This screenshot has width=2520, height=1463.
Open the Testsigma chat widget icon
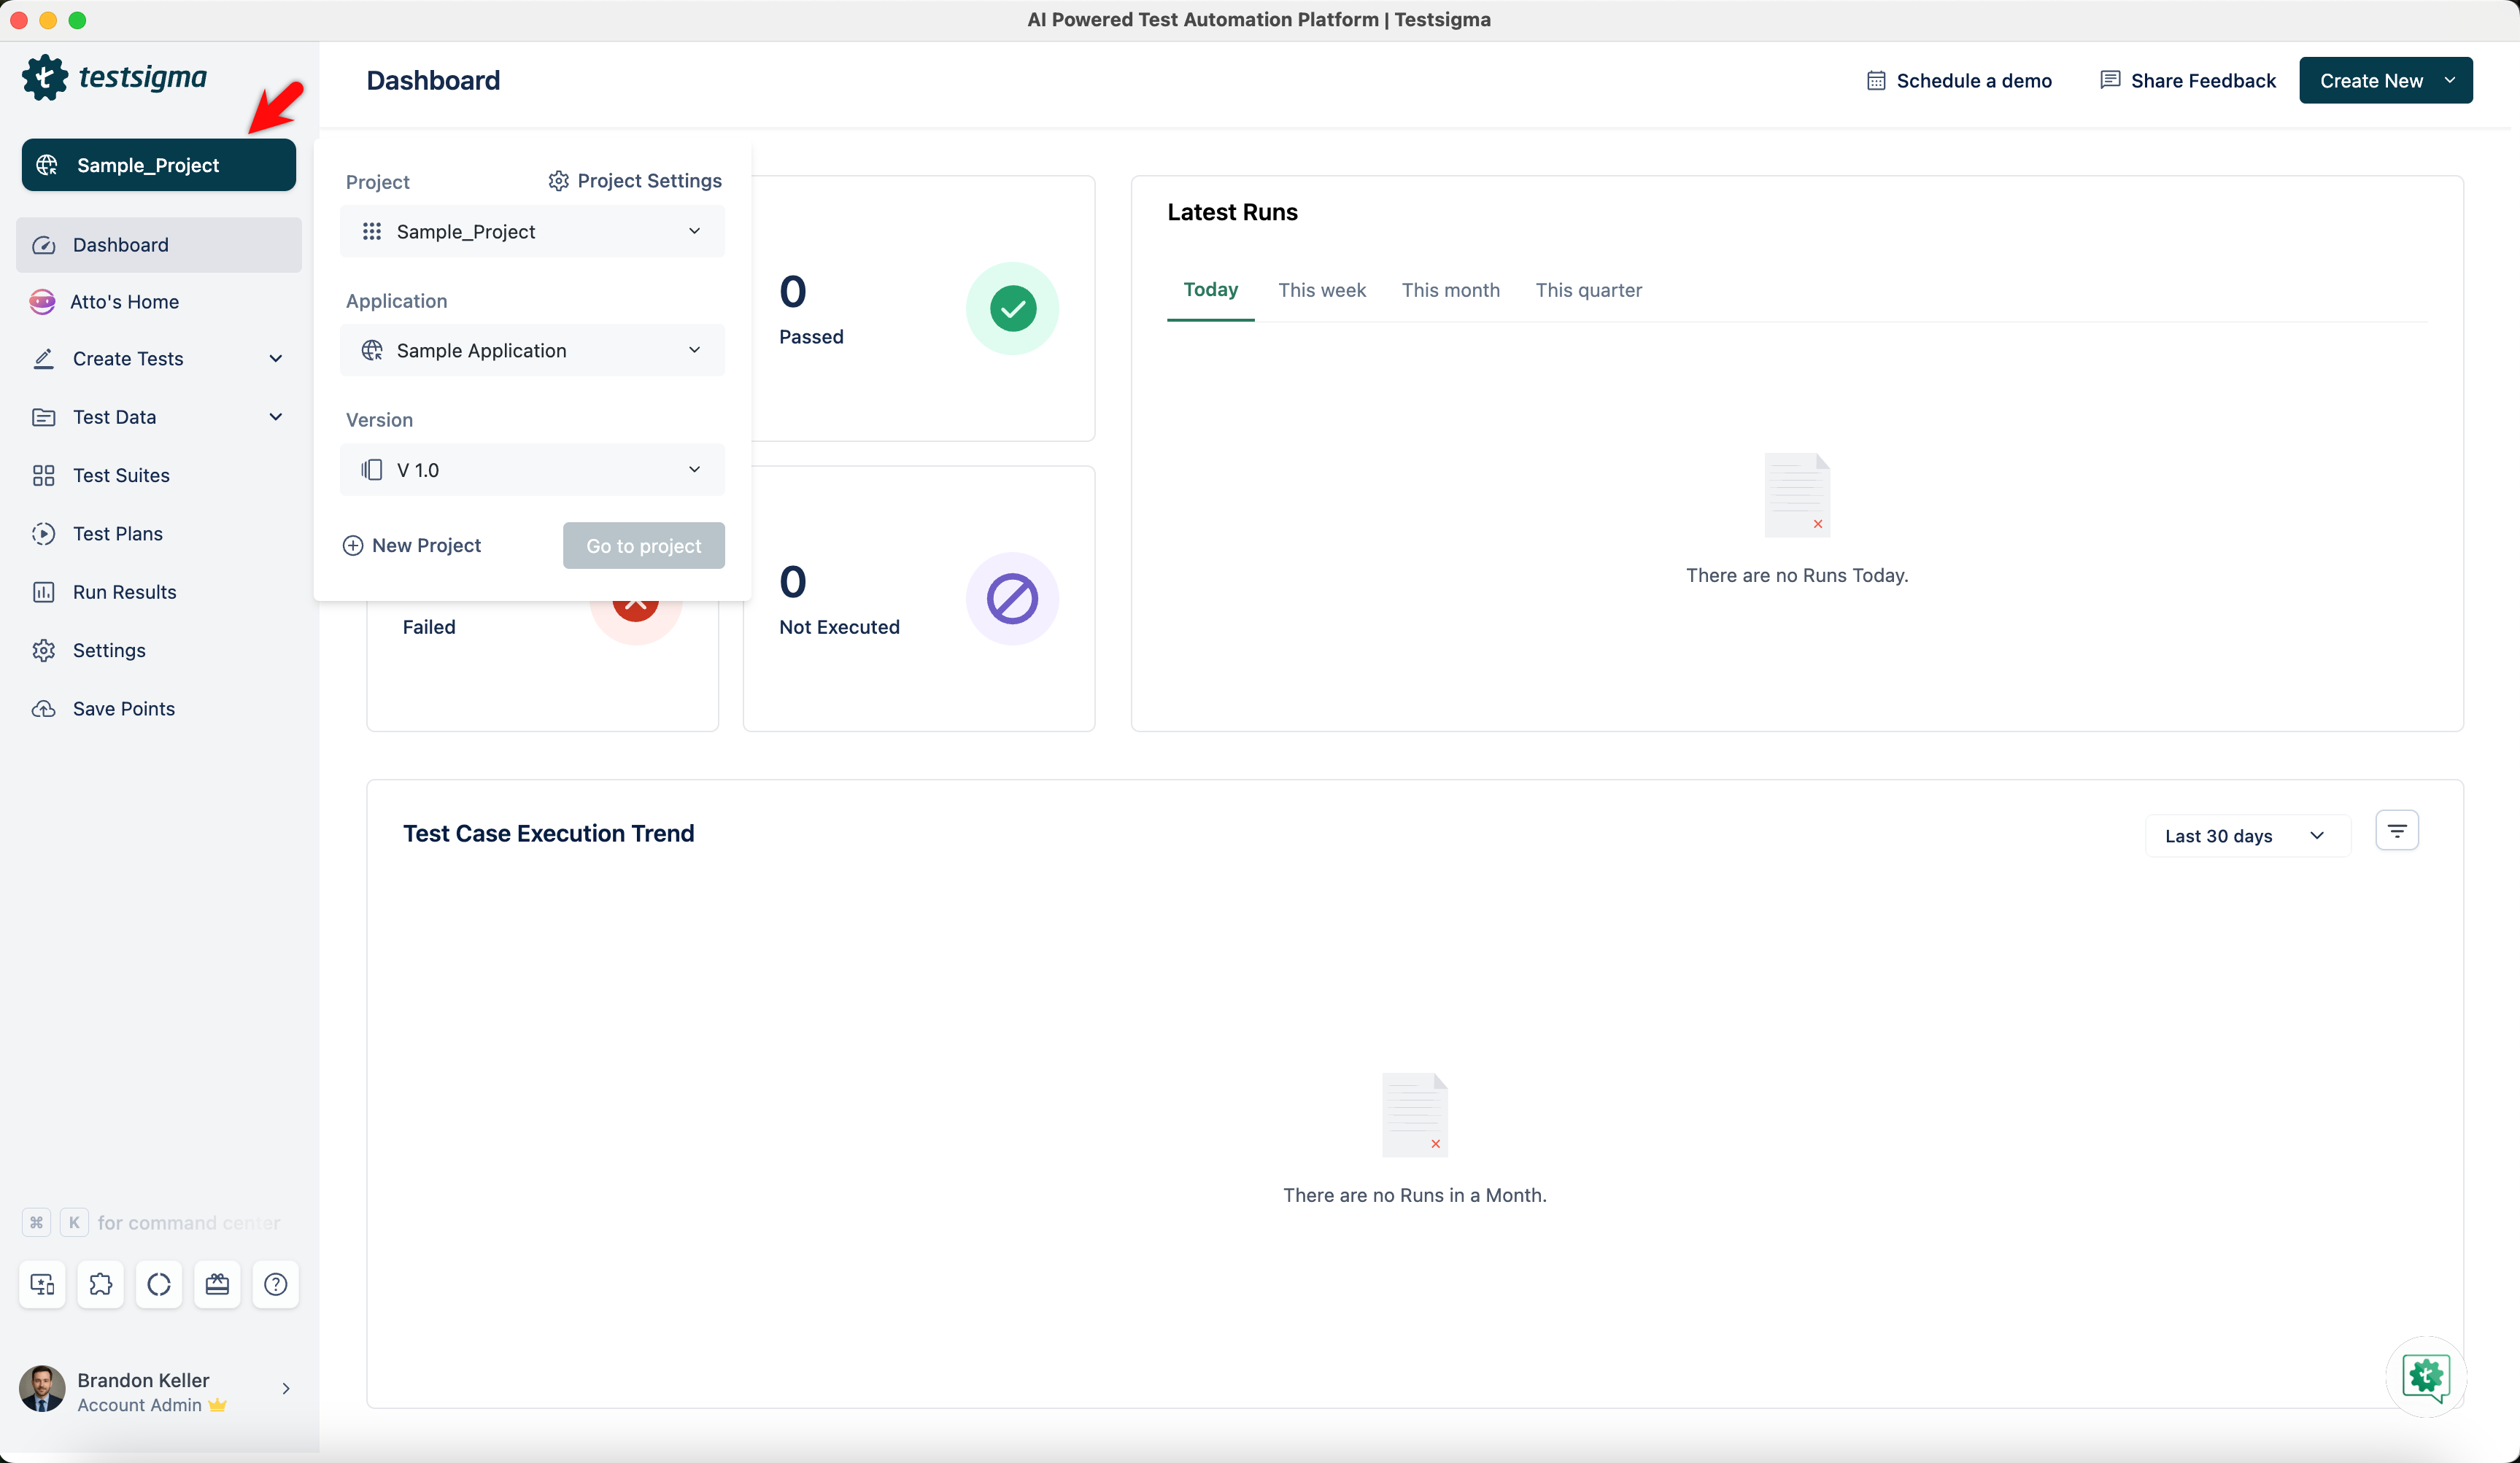[x=2426, y=1377]
